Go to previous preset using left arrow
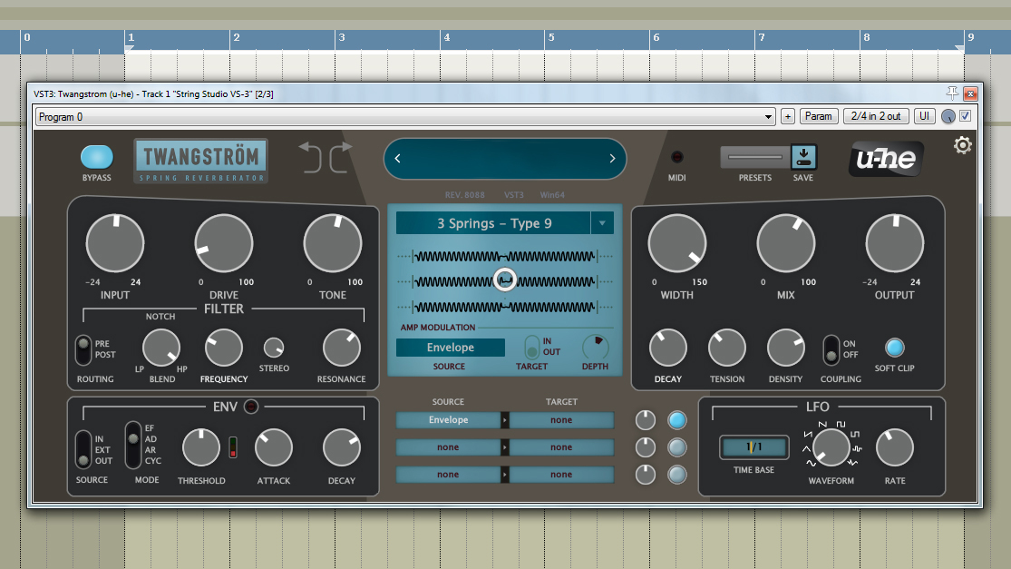Screen dimensions: 1011x569 [397, 159]
